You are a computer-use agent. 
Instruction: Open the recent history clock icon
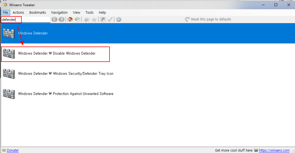pyautogui.click(x=77, y=19)
